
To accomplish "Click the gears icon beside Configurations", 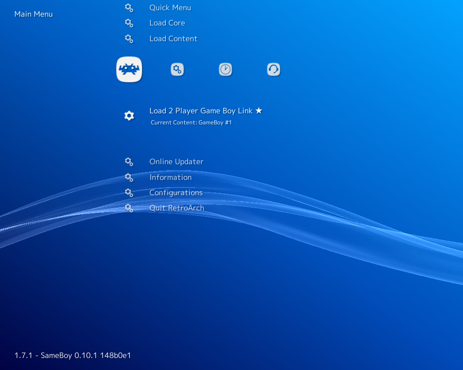I will click(x=129, y=193).
